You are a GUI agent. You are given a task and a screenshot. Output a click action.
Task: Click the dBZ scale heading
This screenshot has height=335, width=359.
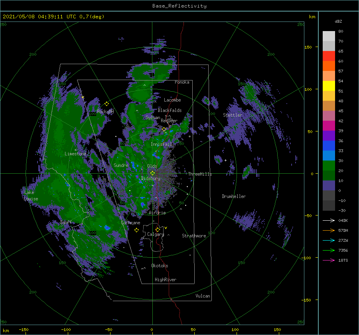pos(338,21)
